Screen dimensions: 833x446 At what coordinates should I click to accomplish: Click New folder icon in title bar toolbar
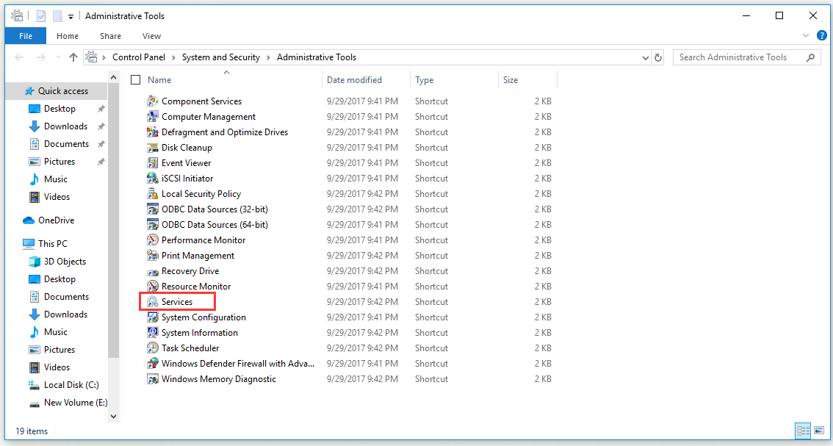[57, 16]
